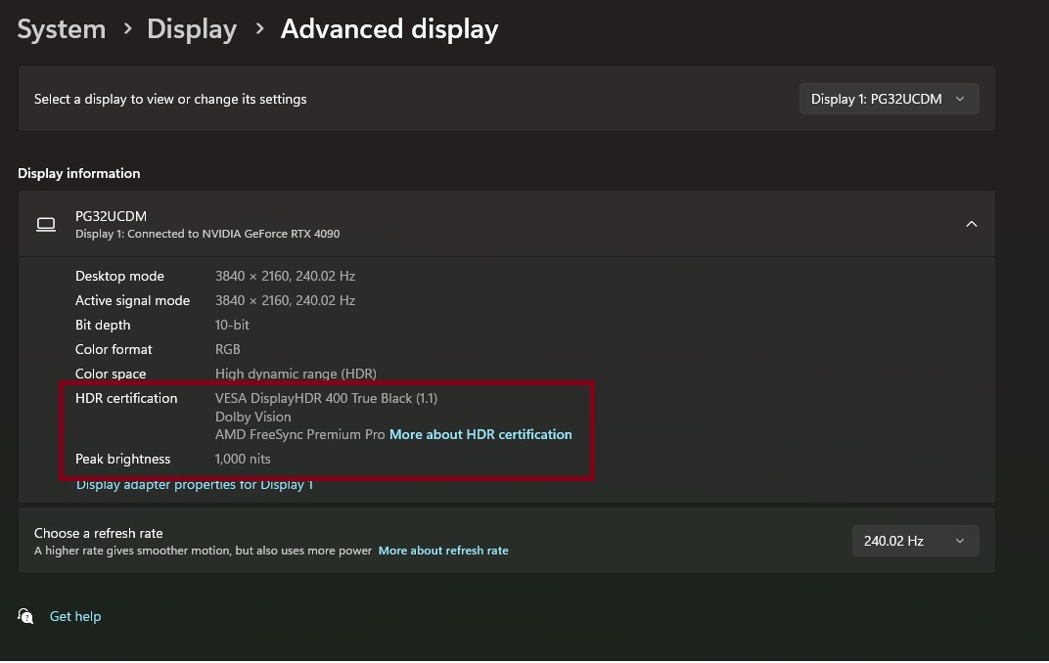This screenshot has width=1049, height=663.
Task: Go back to System in breadcrumb
Action: (62, 29)
